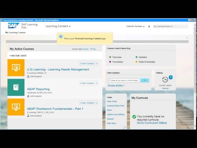The width and height of the screenshot is (197, 148).
Task: Open the News link
Action: [109, 110]
